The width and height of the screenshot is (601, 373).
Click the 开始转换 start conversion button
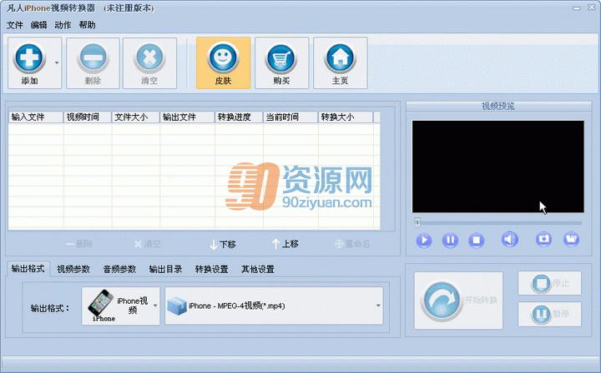click(458, 301)
